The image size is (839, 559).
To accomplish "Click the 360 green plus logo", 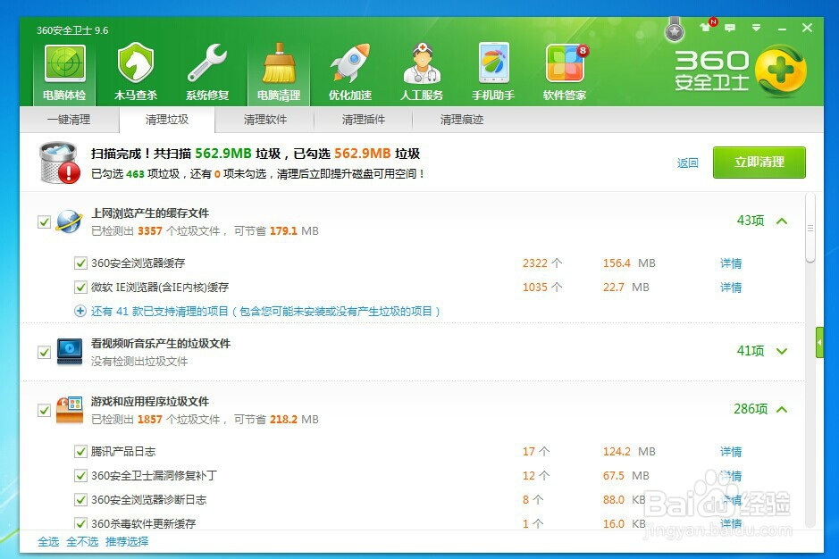I will 781,71.
